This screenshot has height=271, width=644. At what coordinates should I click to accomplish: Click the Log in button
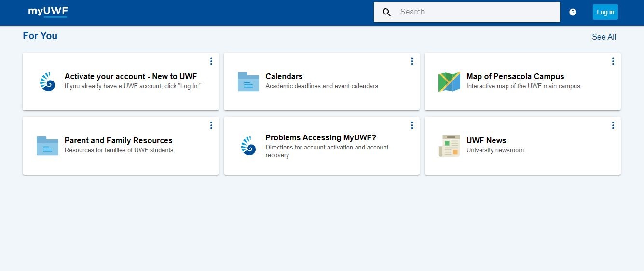[x=605, y=12]
